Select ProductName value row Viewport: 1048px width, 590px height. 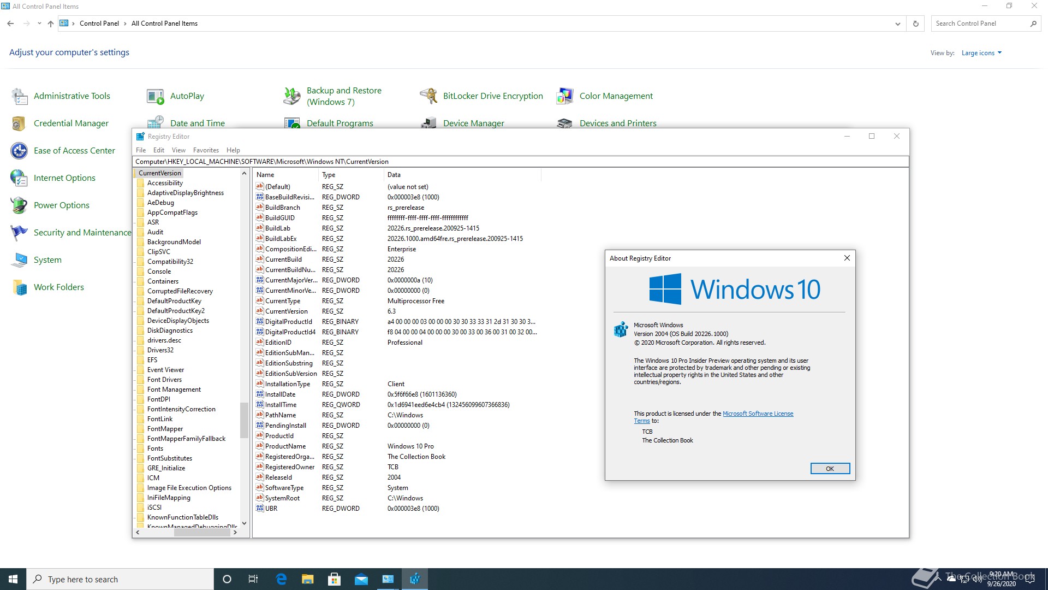coord(397,446)
